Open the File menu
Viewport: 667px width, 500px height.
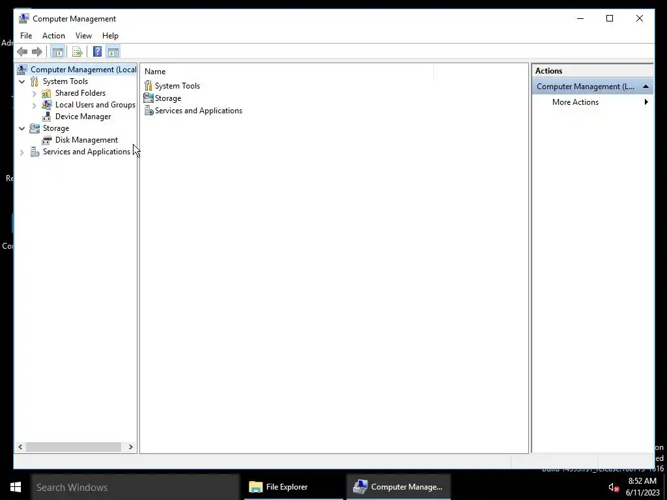coord(26,36)
